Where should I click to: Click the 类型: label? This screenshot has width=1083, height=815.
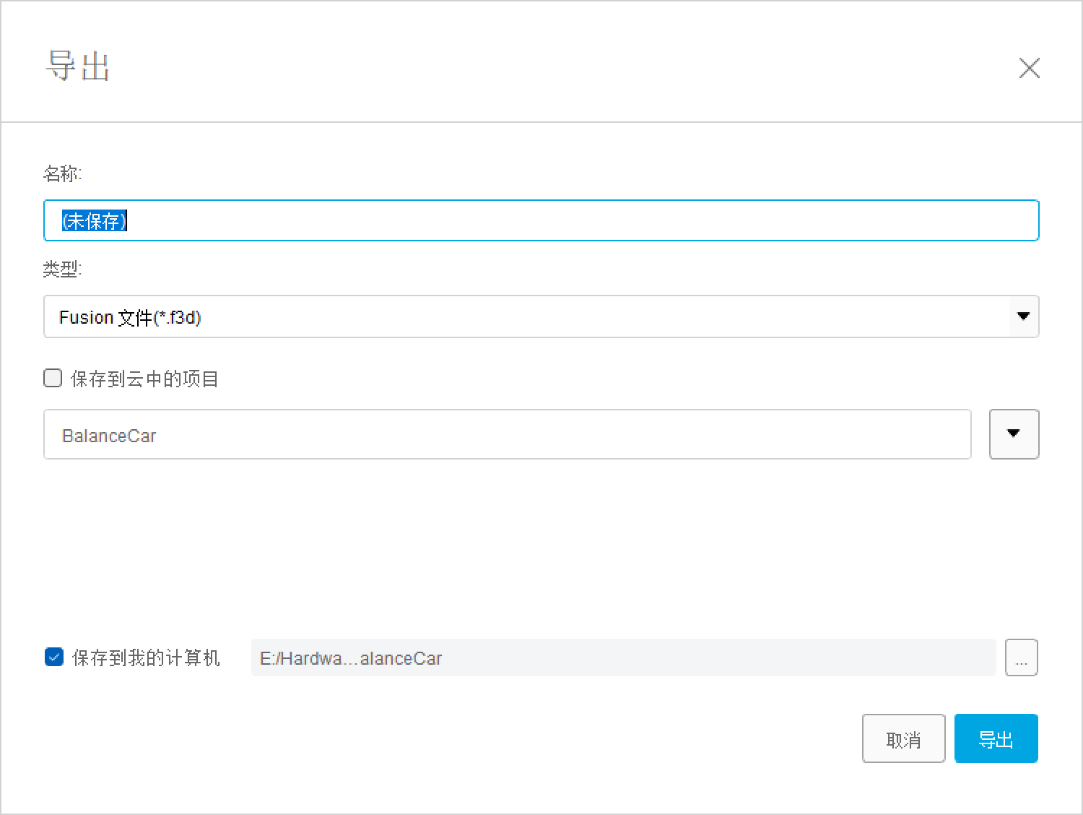pos(63,269)
